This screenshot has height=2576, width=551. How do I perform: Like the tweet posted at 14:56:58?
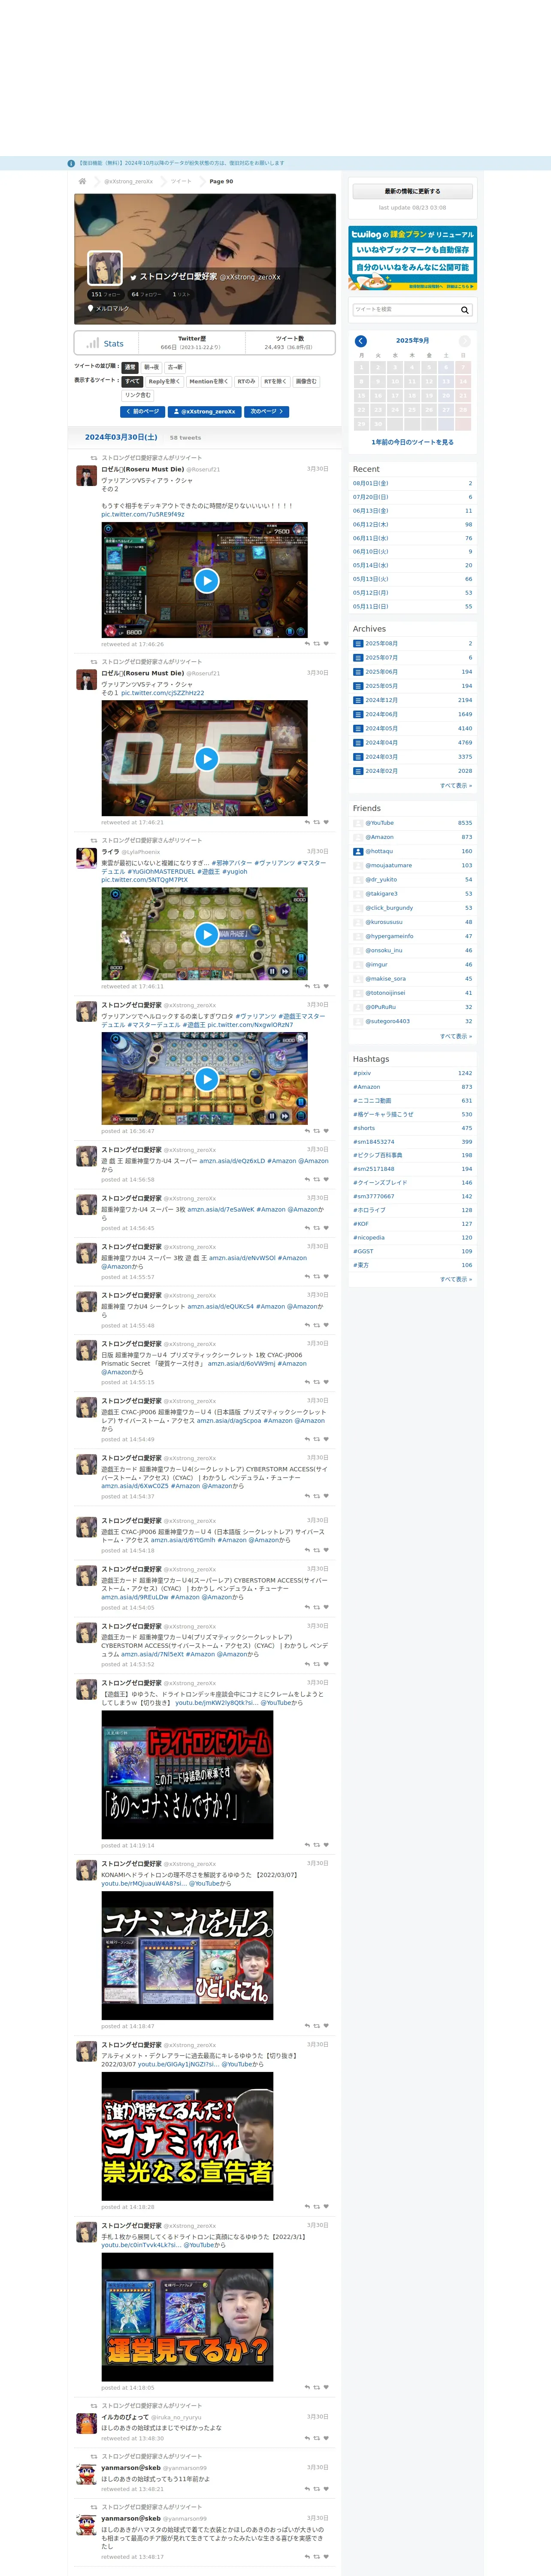tap(326, 1180)
